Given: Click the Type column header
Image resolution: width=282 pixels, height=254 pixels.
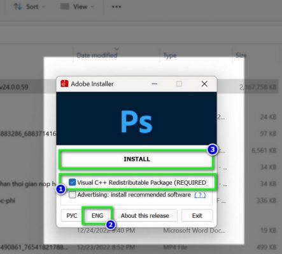Looking at the screenshot, I should tap(170, 55).
